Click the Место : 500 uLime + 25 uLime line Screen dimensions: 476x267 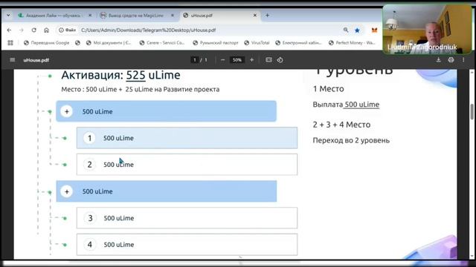pyautogui.click(x=141, y=89)
